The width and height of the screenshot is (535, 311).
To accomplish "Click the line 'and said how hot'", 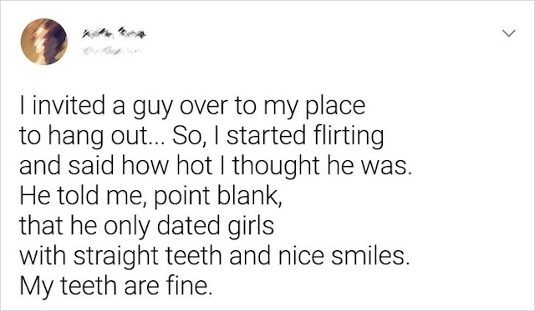I will pyautogui.click(x=216, y=166).
